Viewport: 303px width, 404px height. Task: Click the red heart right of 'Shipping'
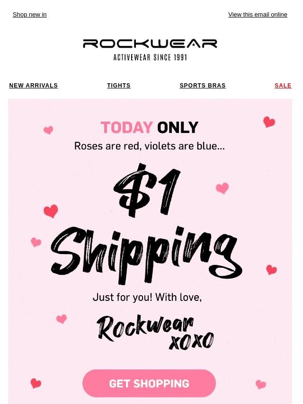click(x=271, y=270)
